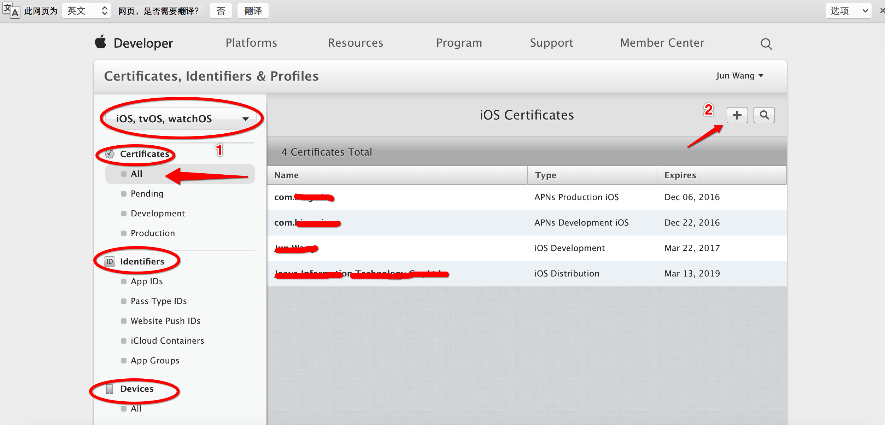Open the Jun Wang account dropdown
This screenshot has width=885, height=425.
pyautogui.click(x=739, y=76)
